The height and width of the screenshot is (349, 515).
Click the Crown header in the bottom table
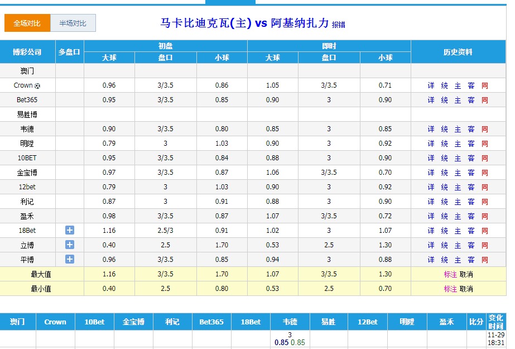pyautogui.click(x=55, y=322)
